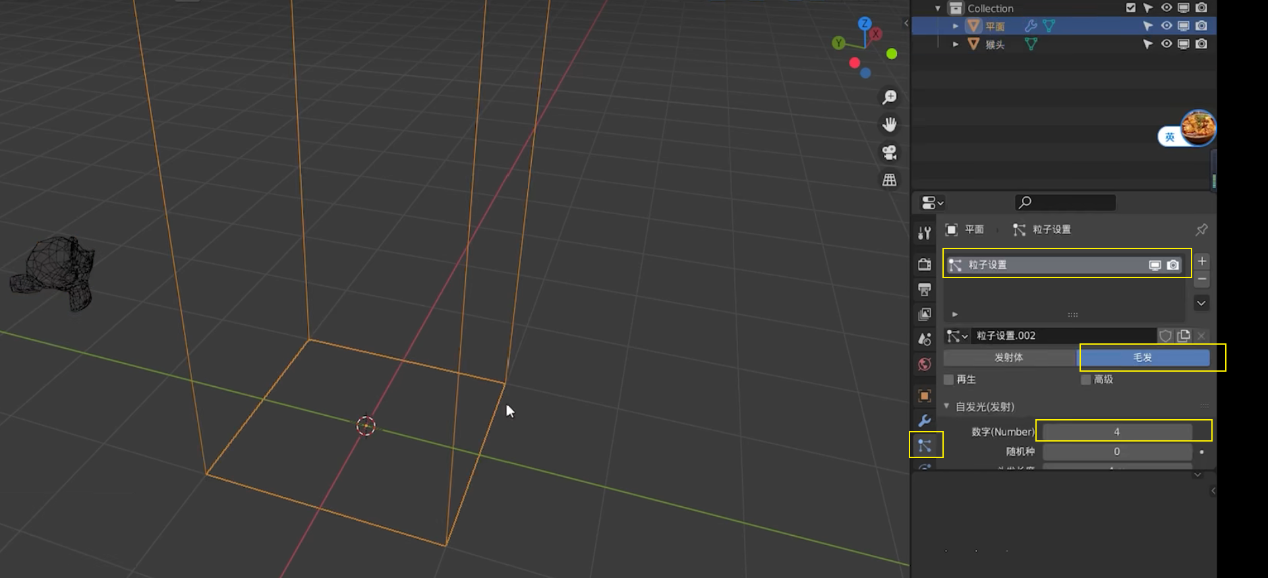The height and width of the screenshot is (578, 1268).
Task: Select the 毛发 particle type tab
Action: [x=1143, y=357]
